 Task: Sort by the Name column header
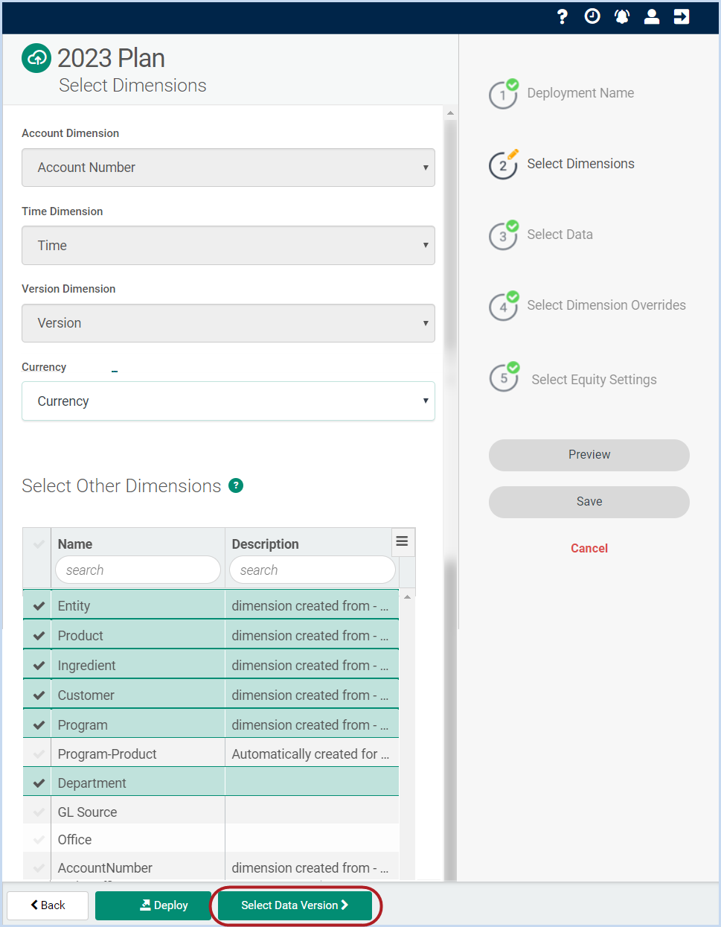[75, 544]
